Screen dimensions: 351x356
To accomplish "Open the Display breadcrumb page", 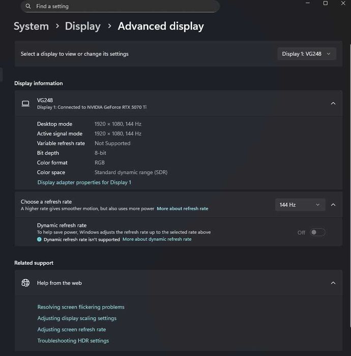I will 83,26.
